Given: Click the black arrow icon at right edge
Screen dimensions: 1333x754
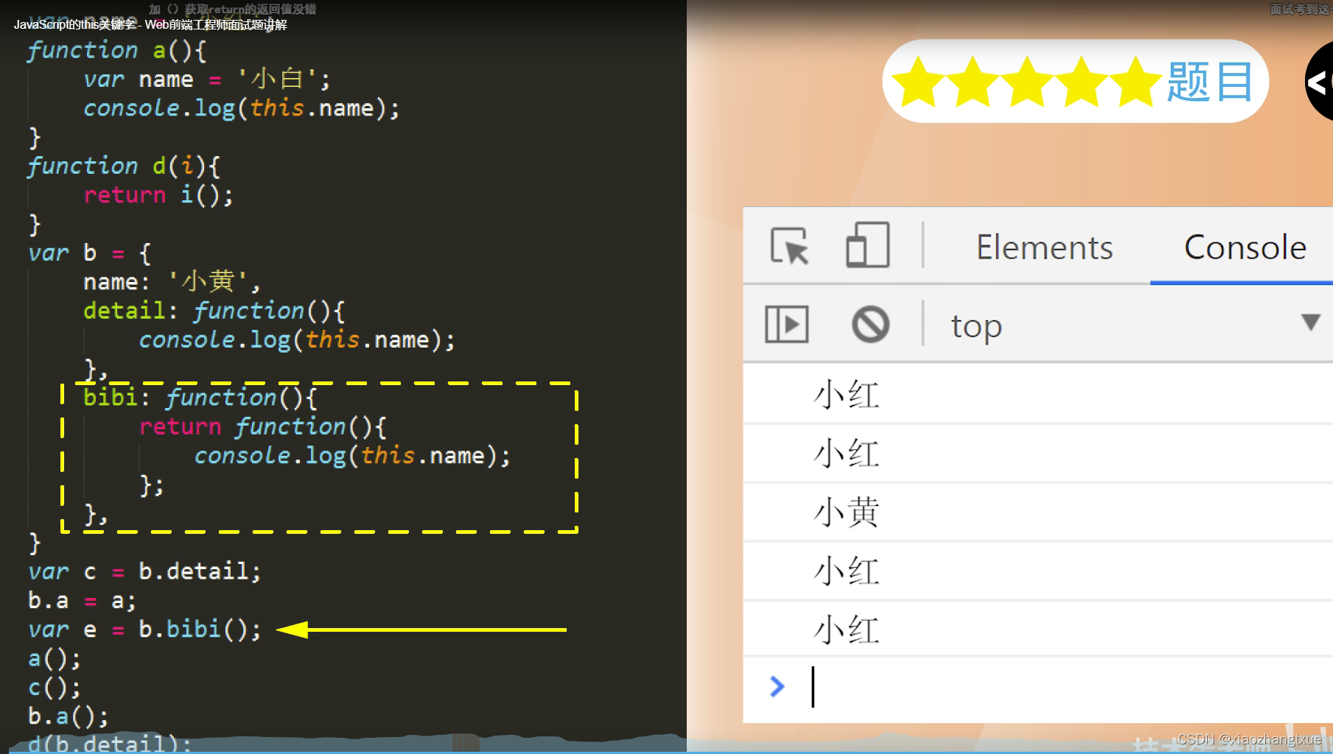Looking at the screenshot, I should tap(1319, 82).
